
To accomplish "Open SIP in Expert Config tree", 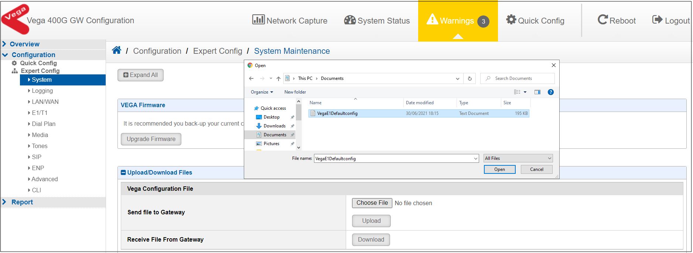I will 37,157.
